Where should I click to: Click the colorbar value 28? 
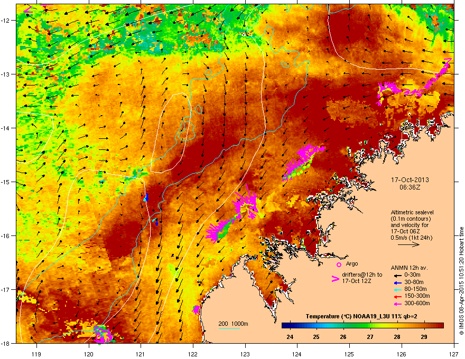[x=397, y=337]
